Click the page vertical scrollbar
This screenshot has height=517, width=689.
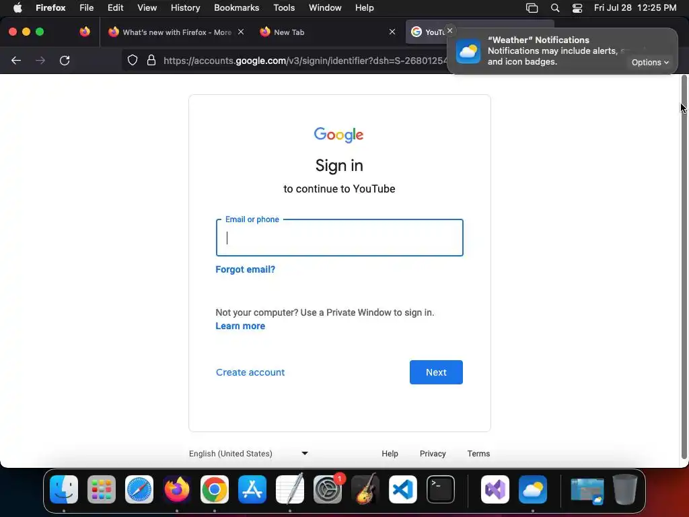point(684,267)
